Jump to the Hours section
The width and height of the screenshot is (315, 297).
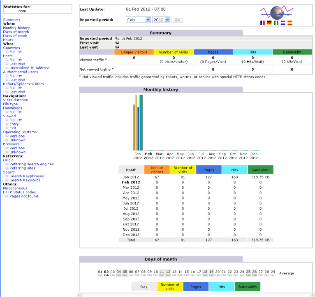[8, 40]
